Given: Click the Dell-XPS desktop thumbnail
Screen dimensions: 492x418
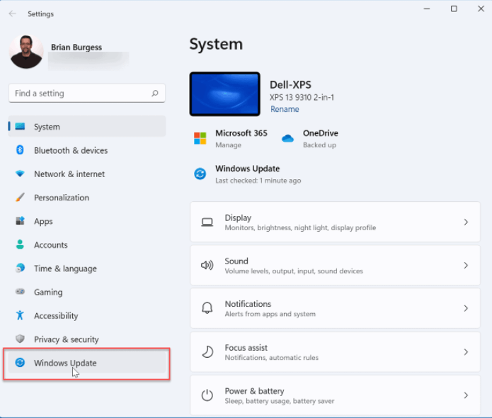Looking at the screenshot, I should pyautogui.click(x=224, y=94).
